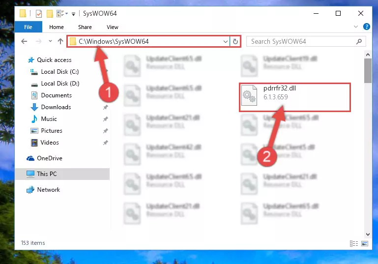Click the search magnifier icon
378x264 pixels.
(359, 41)
